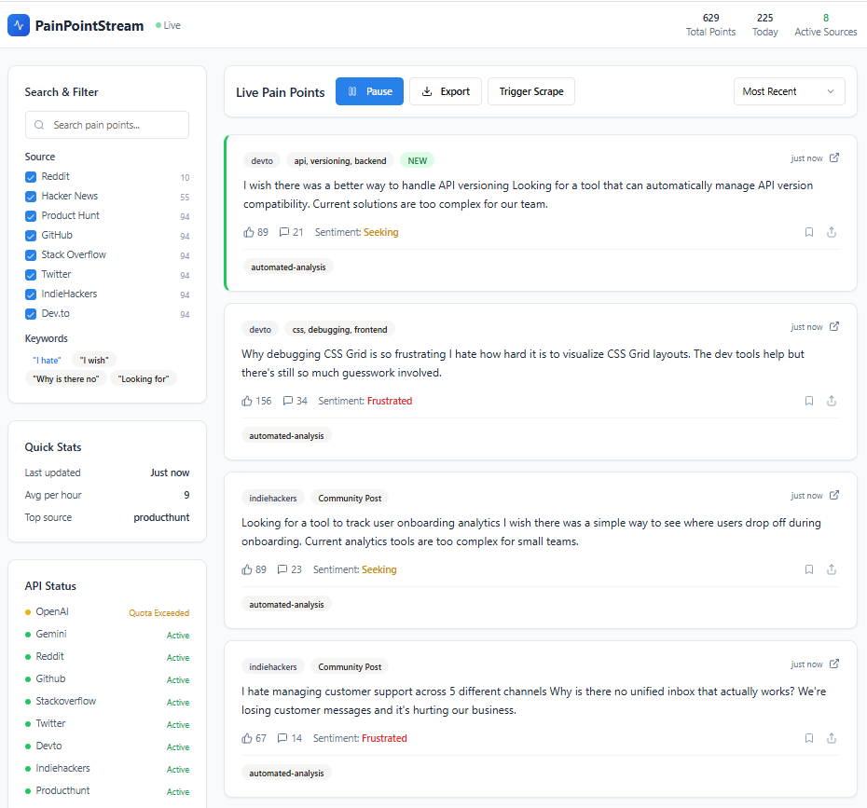Click the NEW badge on first post
867x808 pixels.
(418, 161)
